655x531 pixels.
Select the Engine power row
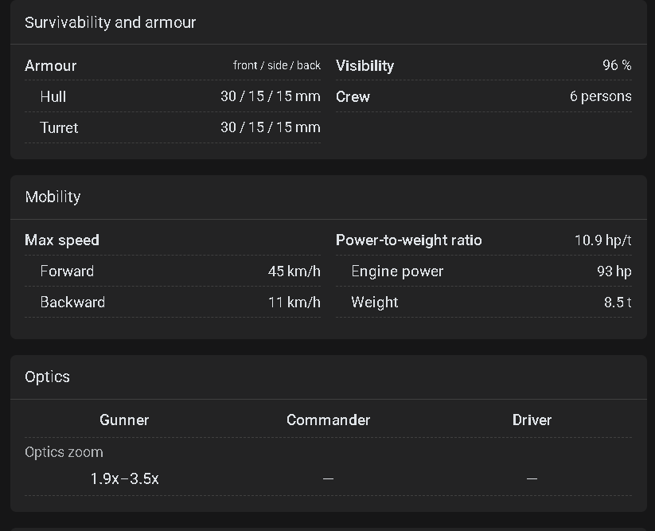(484, 271)
